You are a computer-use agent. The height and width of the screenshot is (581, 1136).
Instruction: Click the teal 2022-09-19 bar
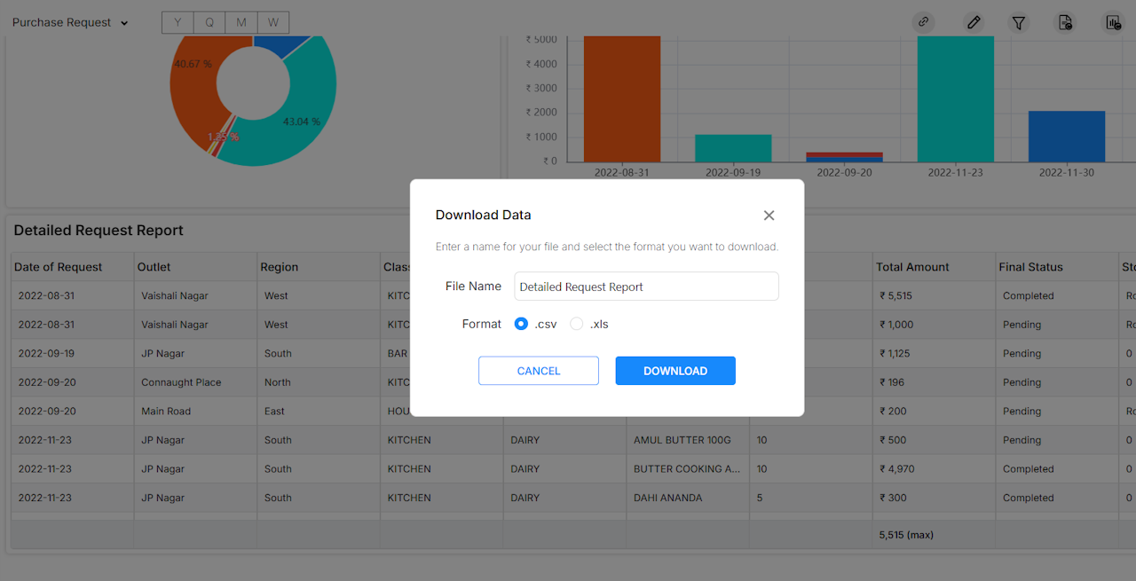pos(733,148)
